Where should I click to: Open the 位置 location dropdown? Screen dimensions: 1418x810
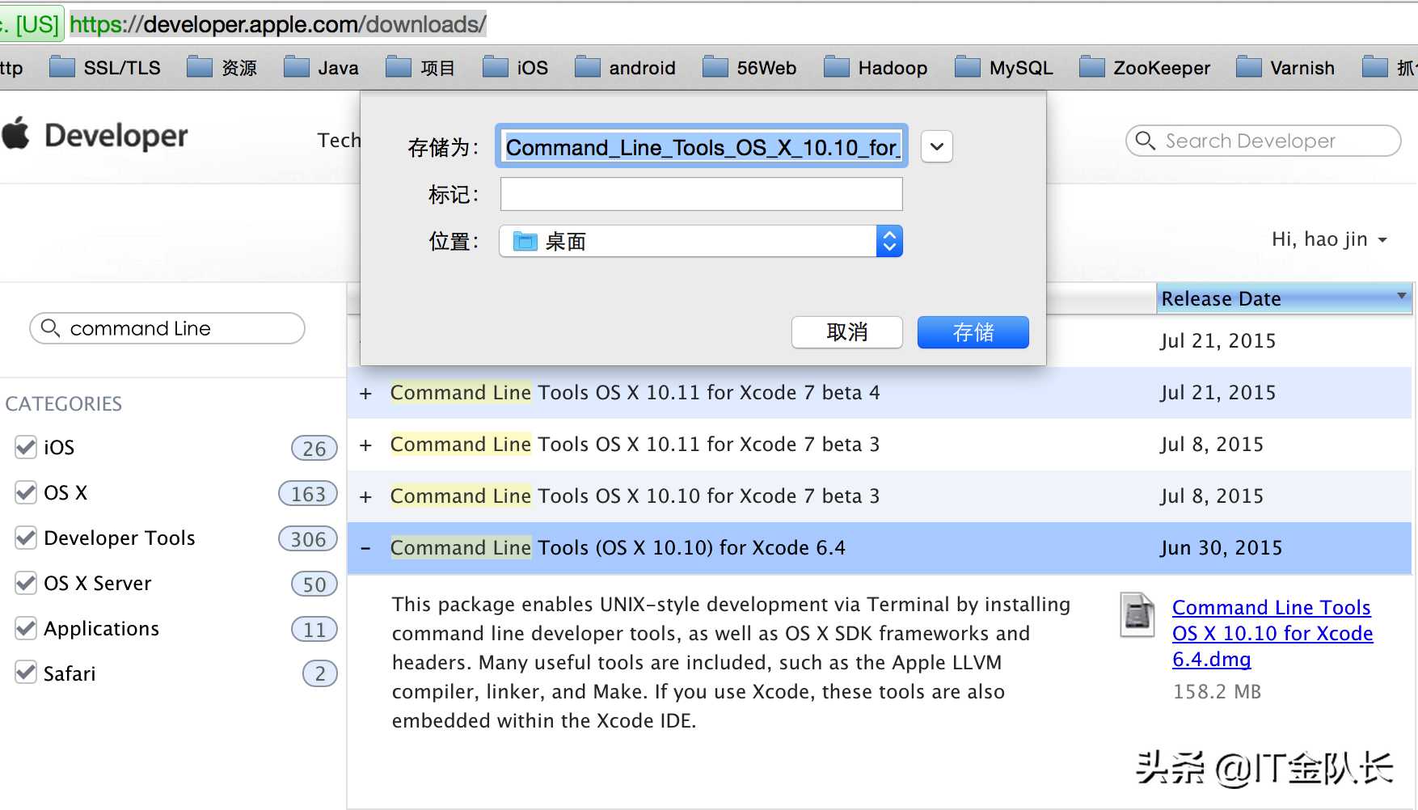(701, 241)
